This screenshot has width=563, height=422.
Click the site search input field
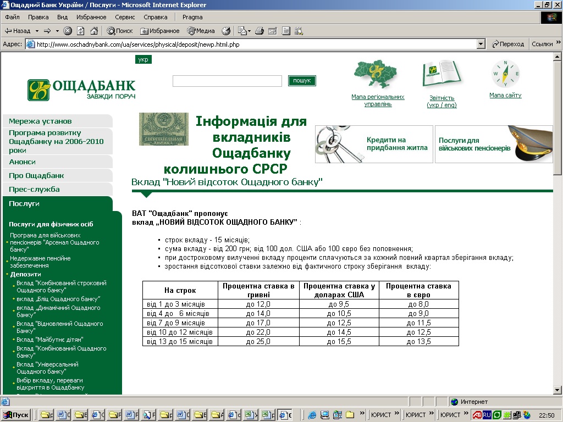pyautogui.click(x=227, y=81)
